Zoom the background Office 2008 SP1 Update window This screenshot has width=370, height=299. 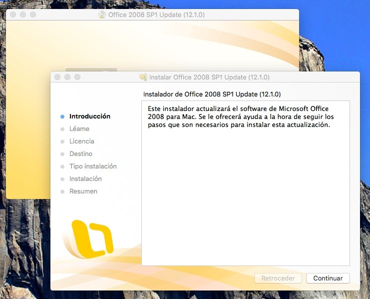pyautogui.click(x=33, y=14)
